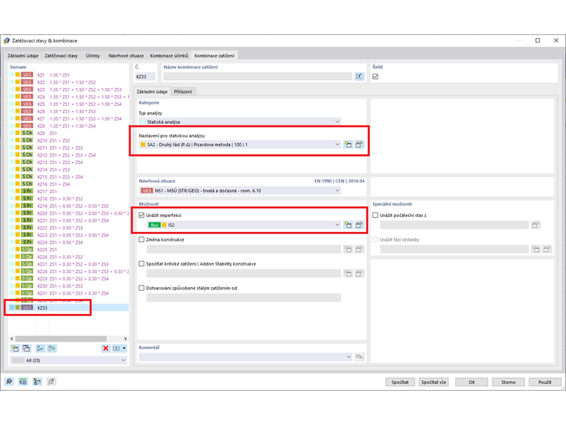This screenshot has width=566, height=425.
Task: Click the formula function icon at bottom
Action: pyautogui.click(x=51, y=382)
